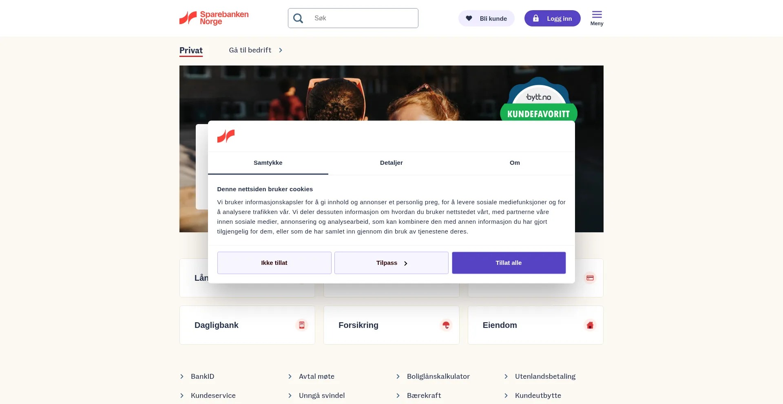Screen dimensions: 783x404
Task: Click the credit card icon
Action: coord(590,278)
